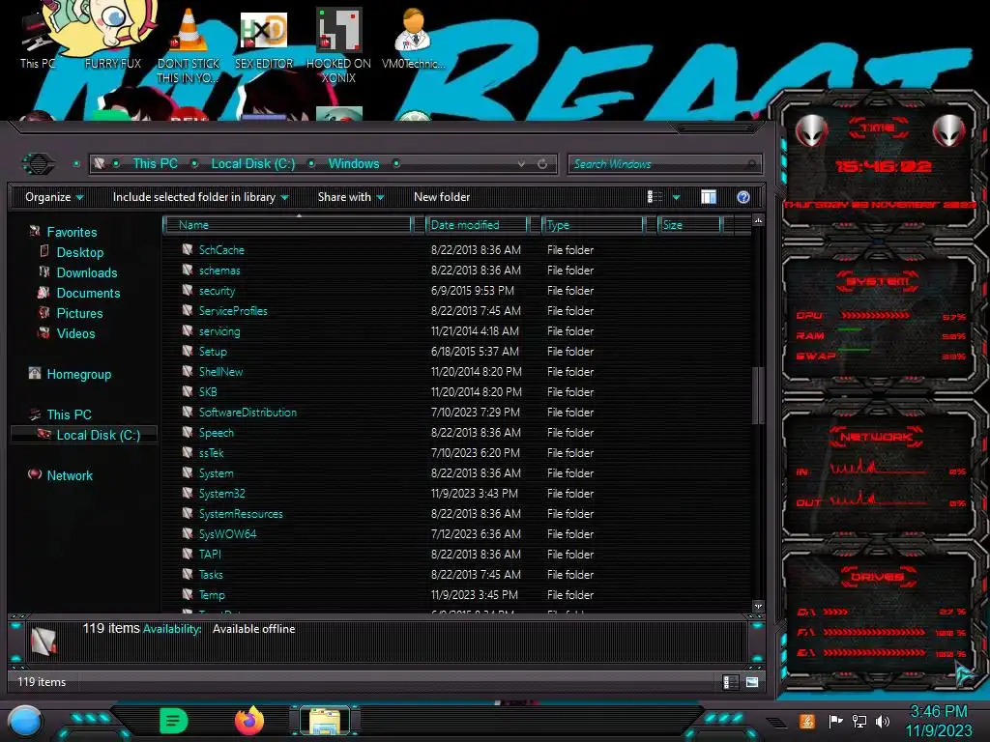Select Favorites in navigation pane

(72, 232)
